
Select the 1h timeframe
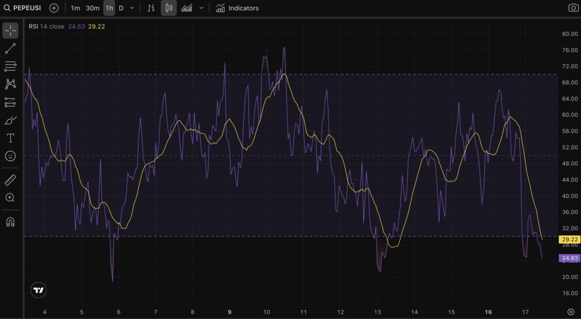click(110, 8)
